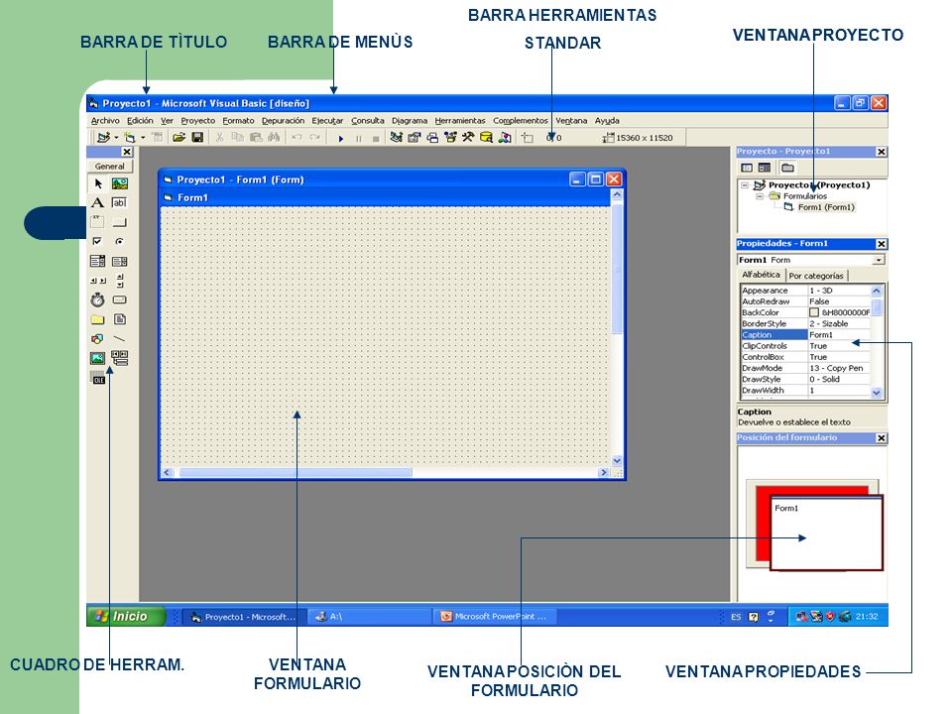
Task: Click the General toolbox tab button
Action: 110,166
